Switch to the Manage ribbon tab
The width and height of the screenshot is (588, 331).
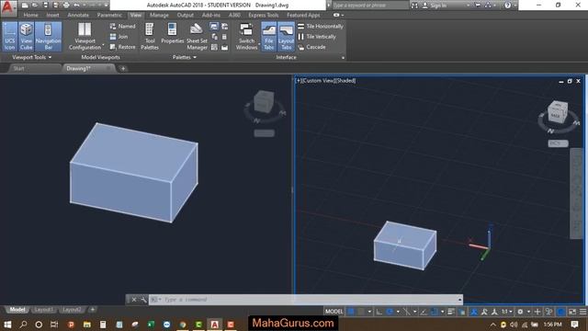[x=159, y=15]
